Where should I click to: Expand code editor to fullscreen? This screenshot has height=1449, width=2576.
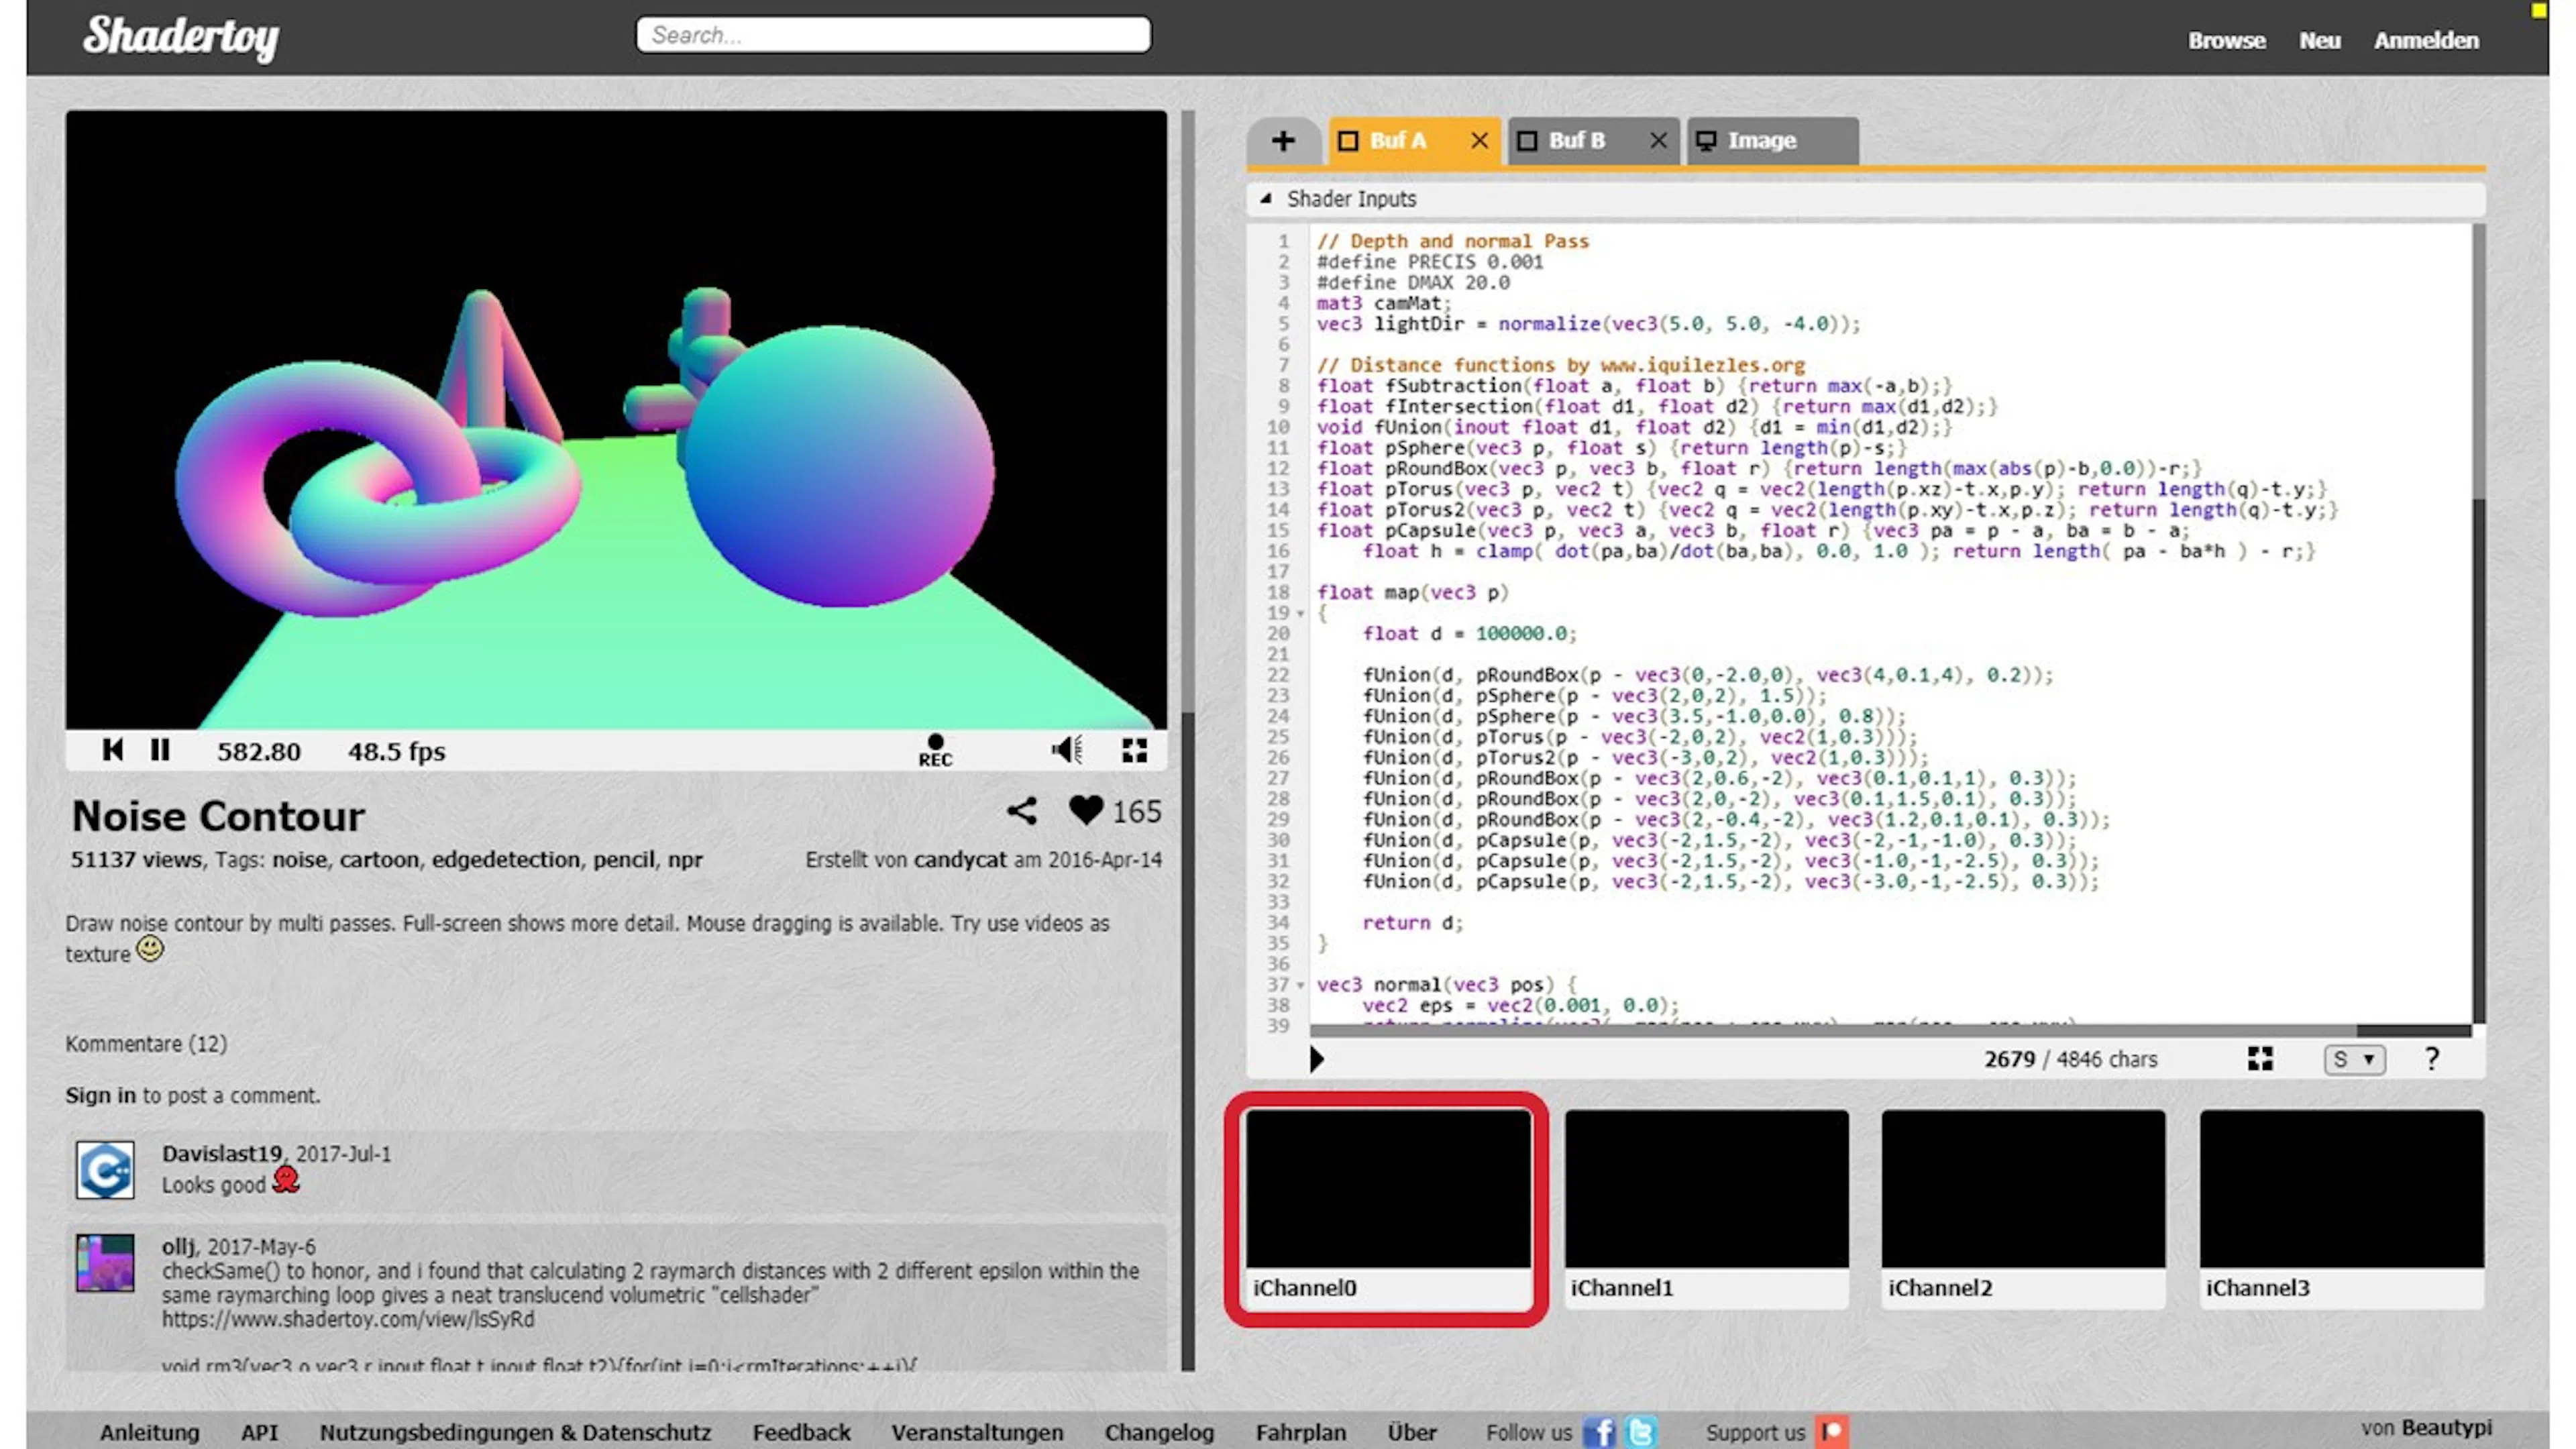(2260, 1059)
